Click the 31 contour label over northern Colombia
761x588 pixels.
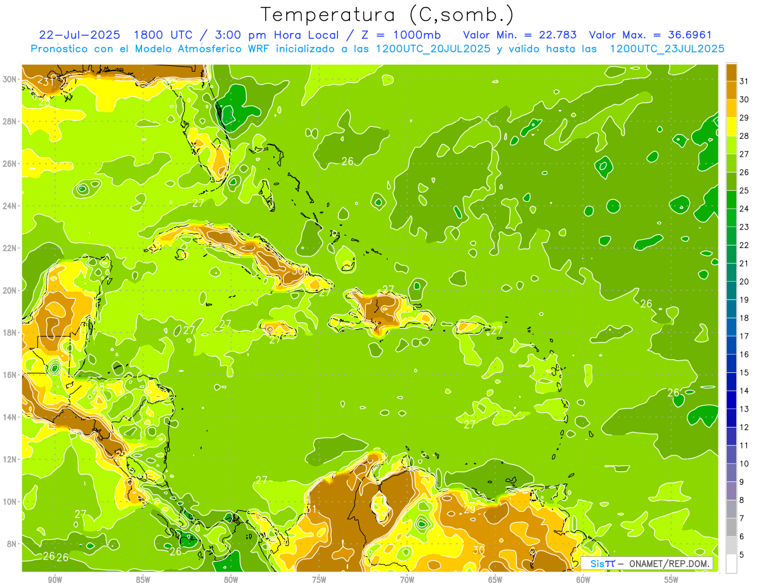click(311, 509)
